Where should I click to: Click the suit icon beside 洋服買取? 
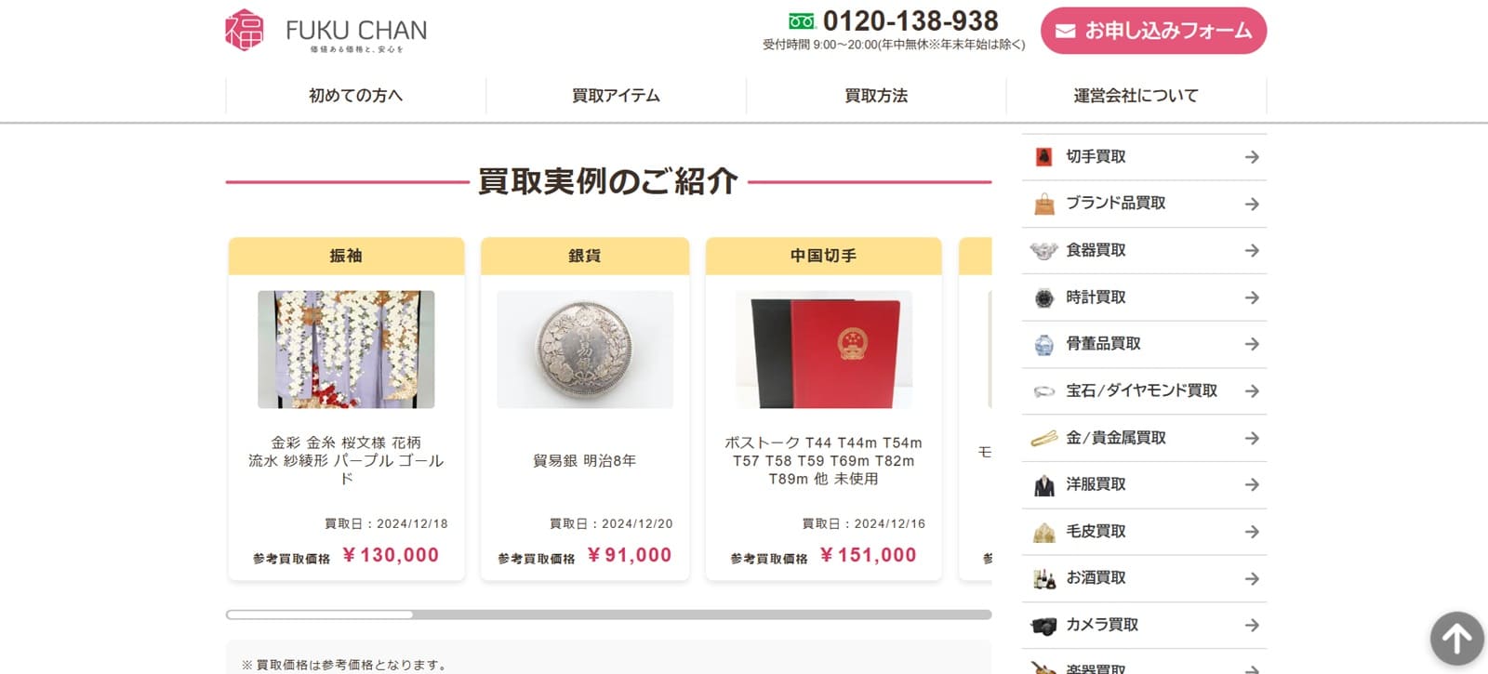(x=1044, y=485)
